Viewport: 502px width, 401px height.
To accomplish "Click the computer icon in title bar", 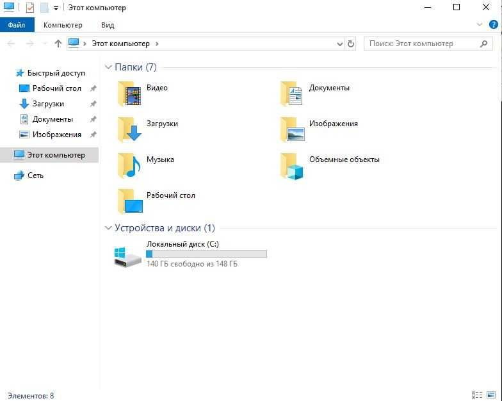I will coord(9,7).
